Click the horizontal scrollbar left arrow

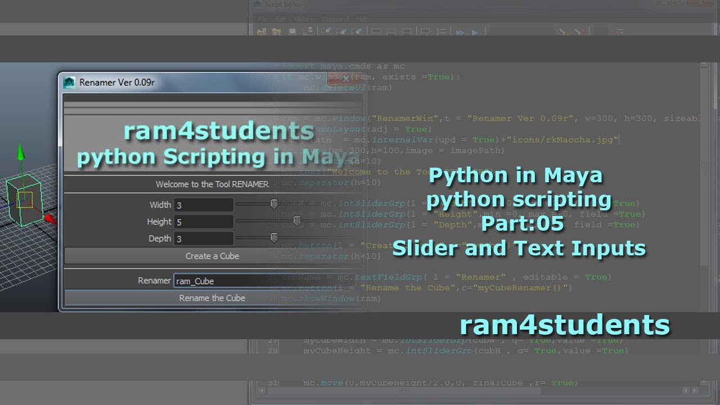coord(261,390)
